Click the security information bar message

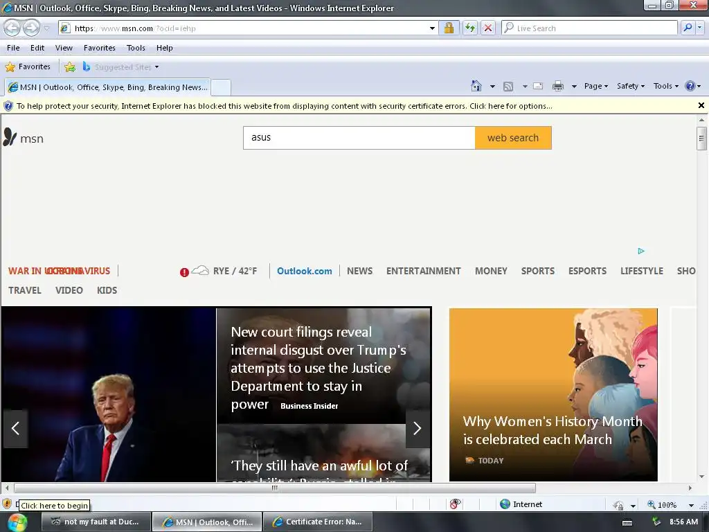[284, 106]
